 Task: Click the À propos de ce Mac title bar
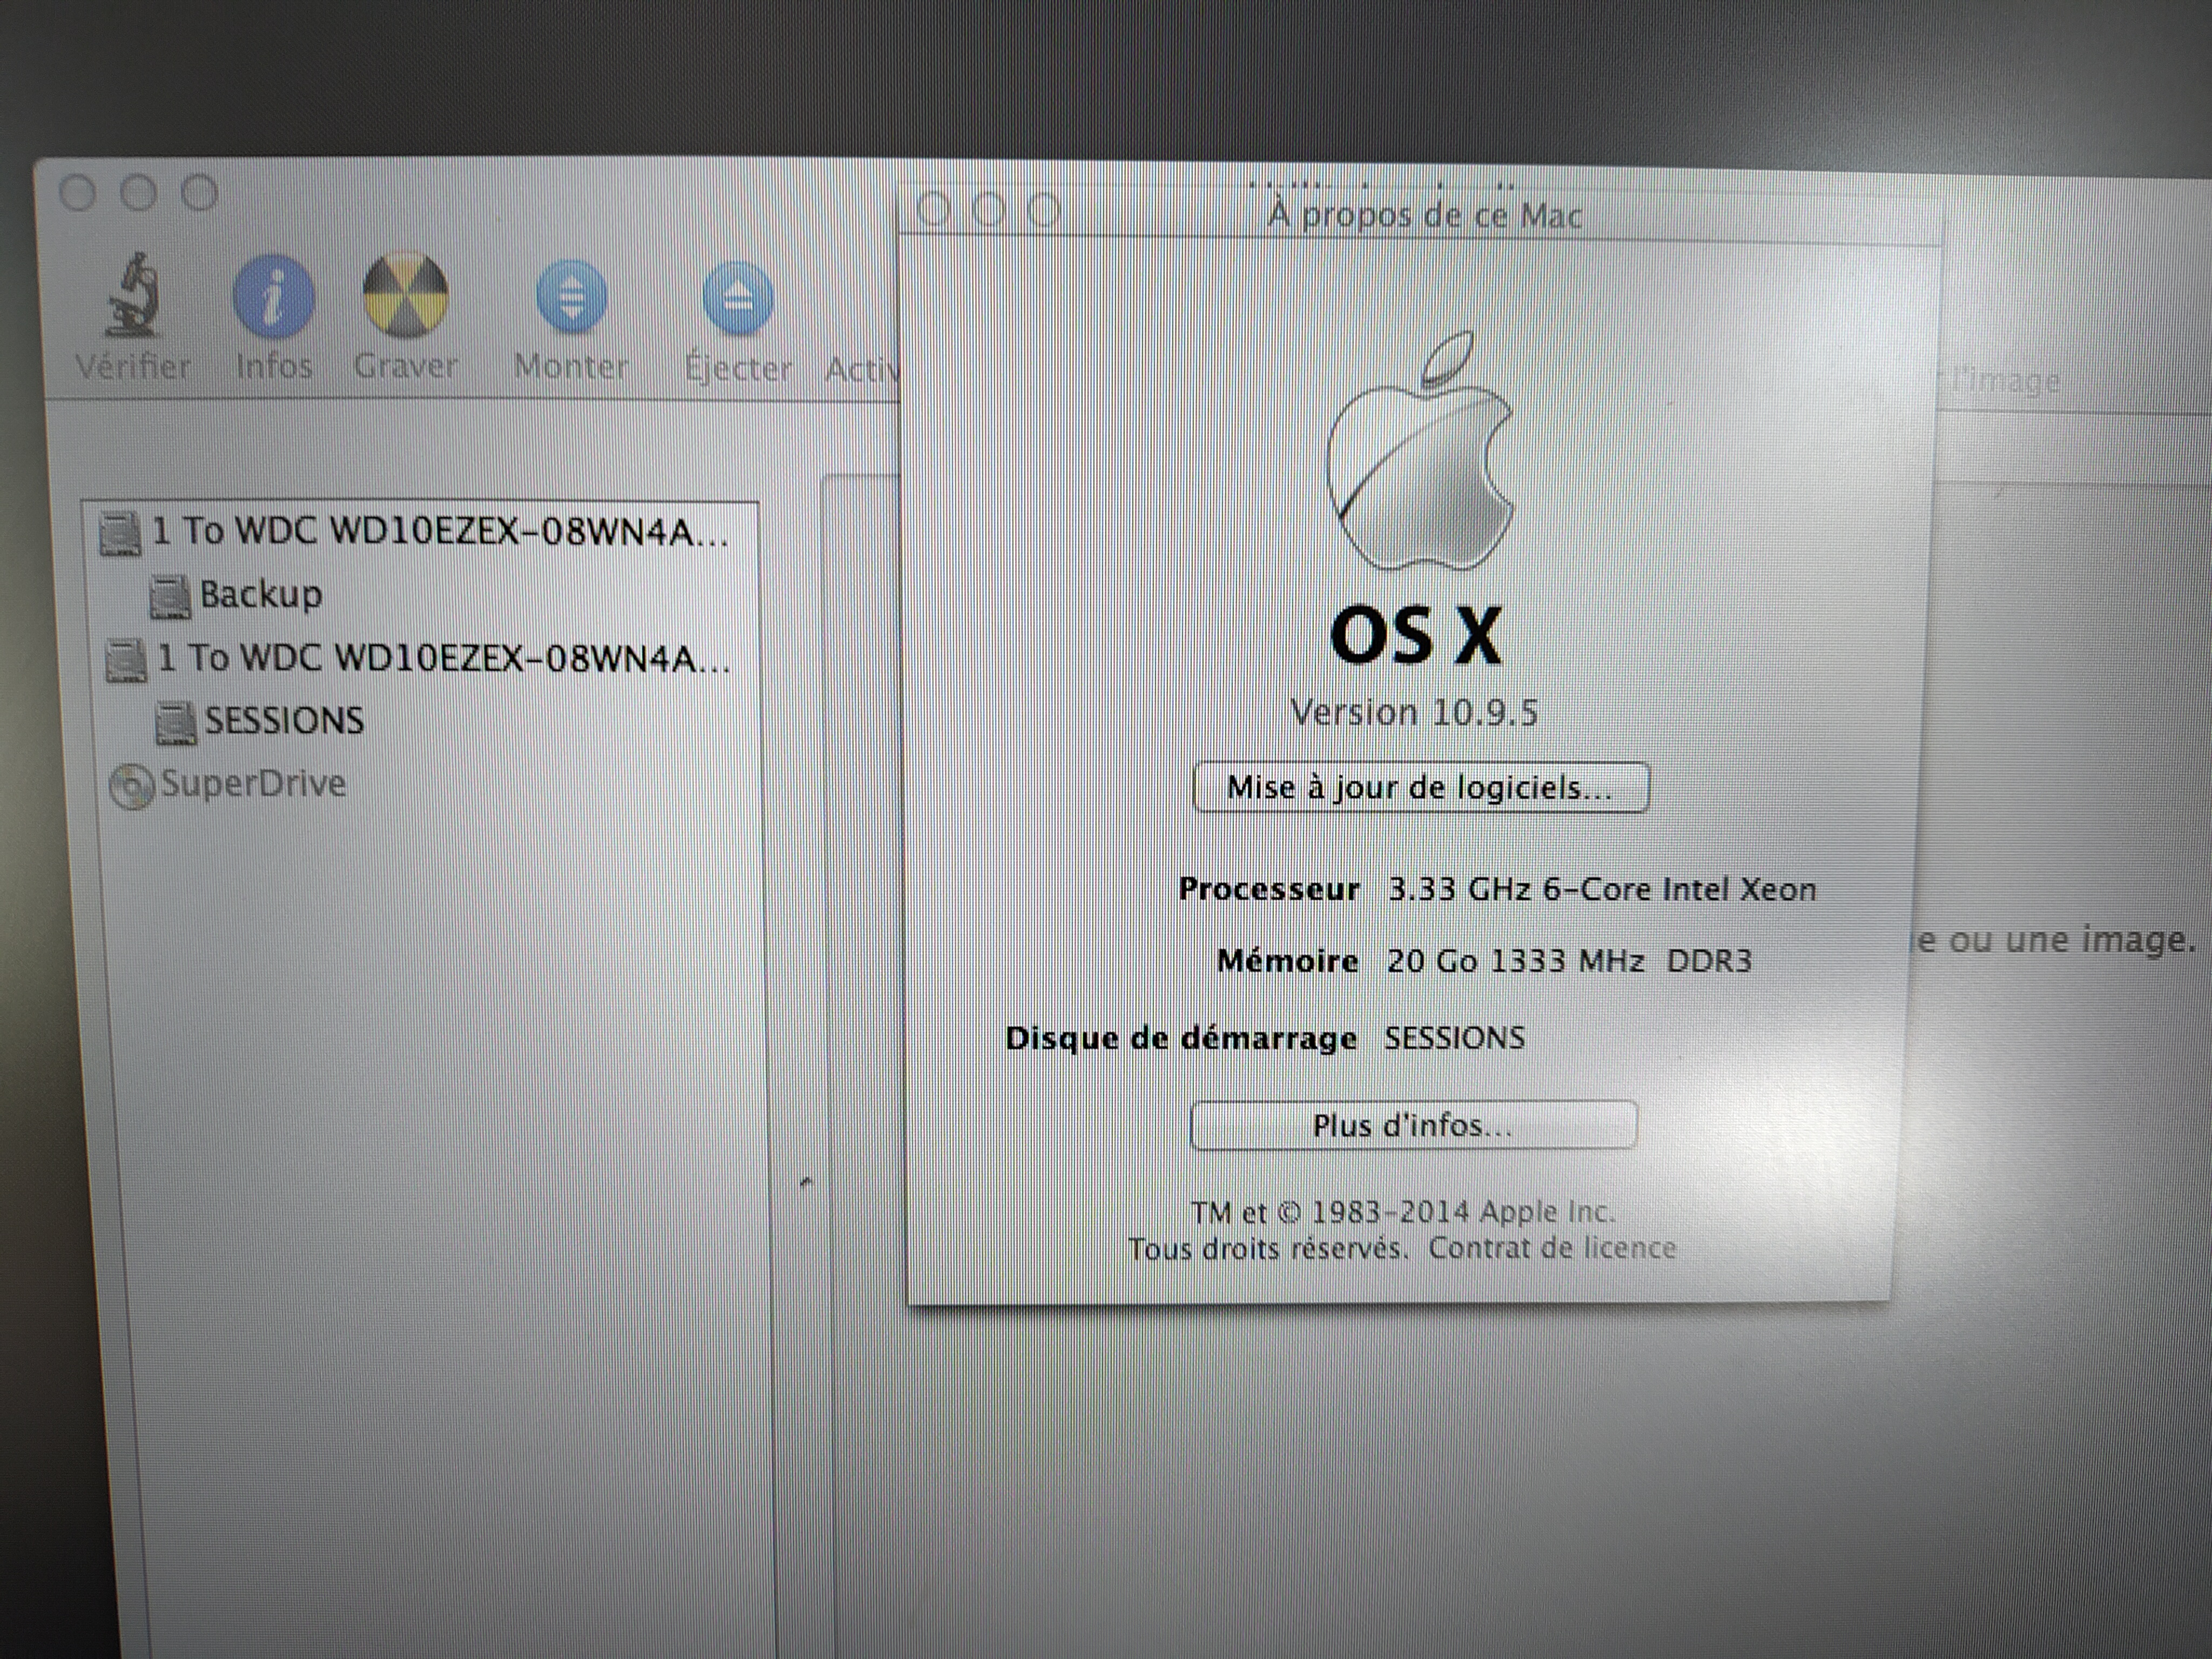pos(1424,216)
